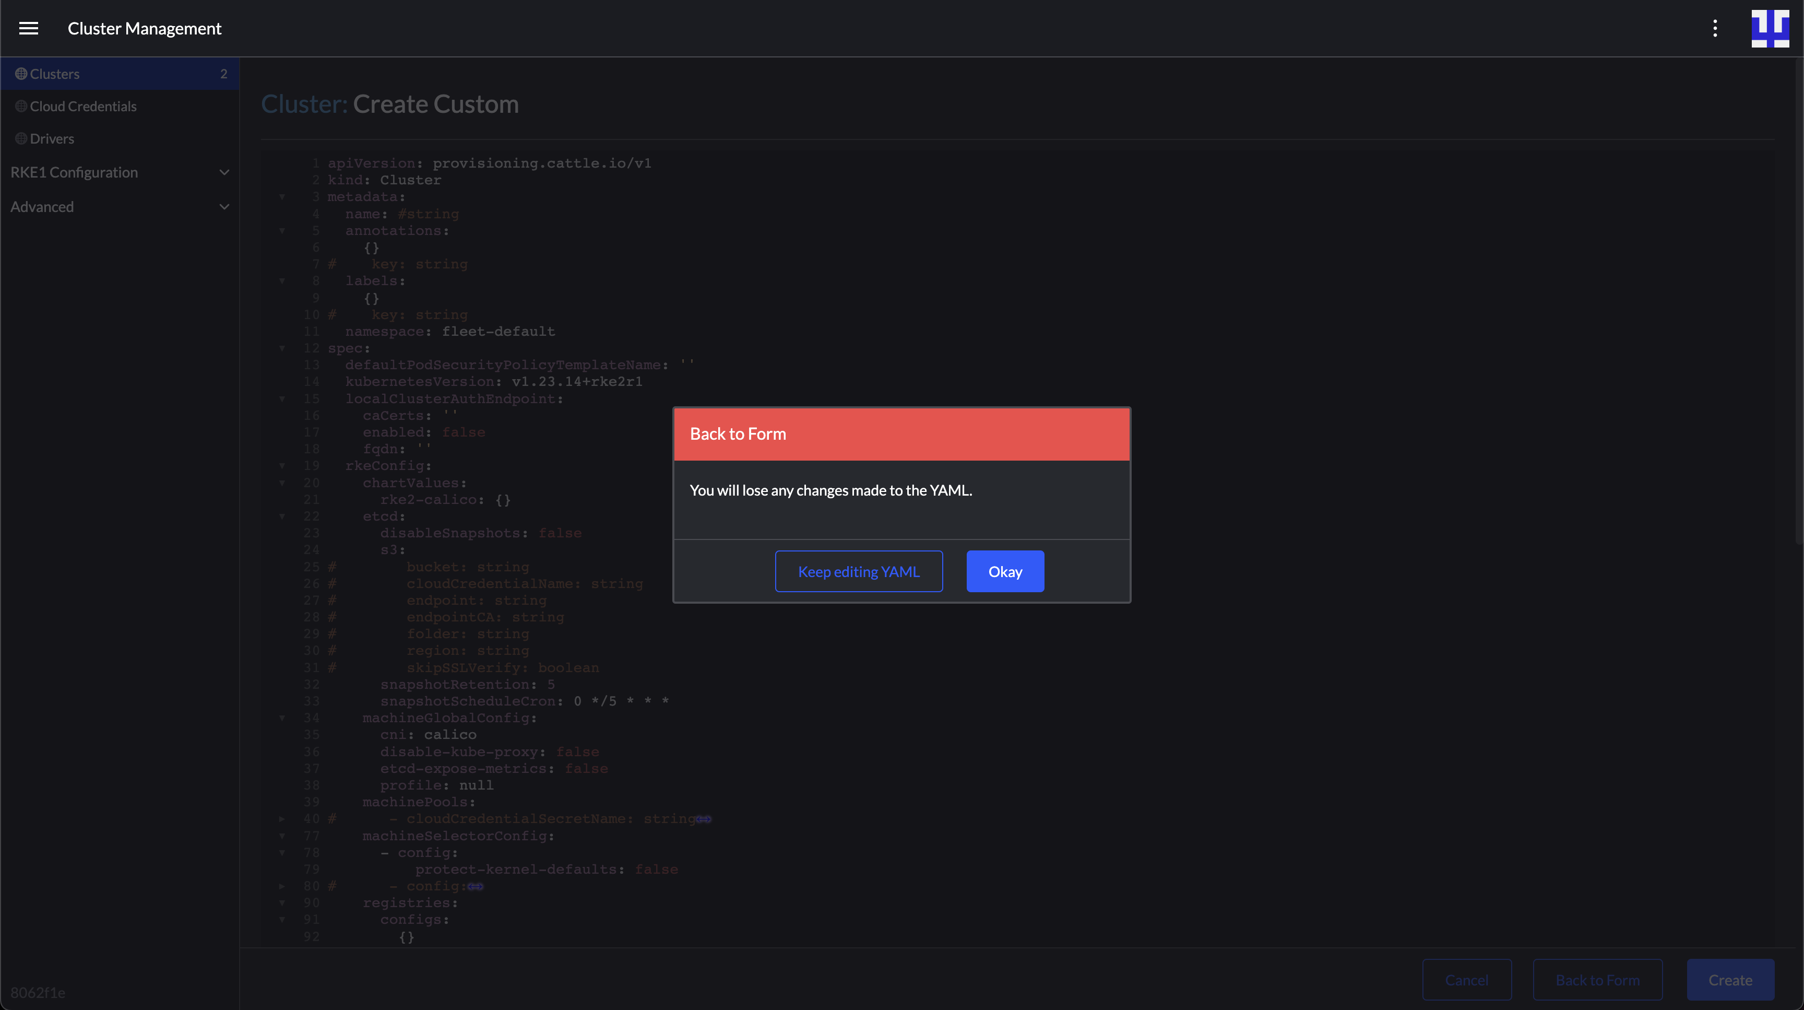Open the hamburger navigation menu
This screenshot has height=1010, width=1804.
[29, 28]
